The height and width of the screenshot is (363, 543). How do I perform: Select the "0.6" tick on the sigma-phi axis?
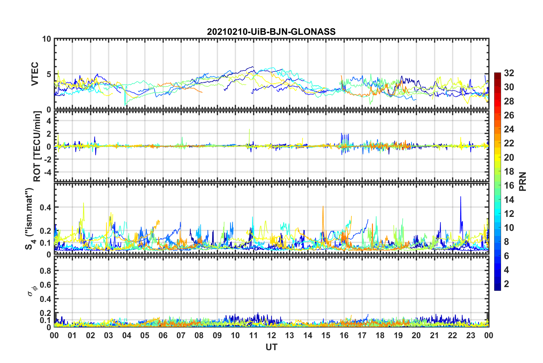point(46,285)
